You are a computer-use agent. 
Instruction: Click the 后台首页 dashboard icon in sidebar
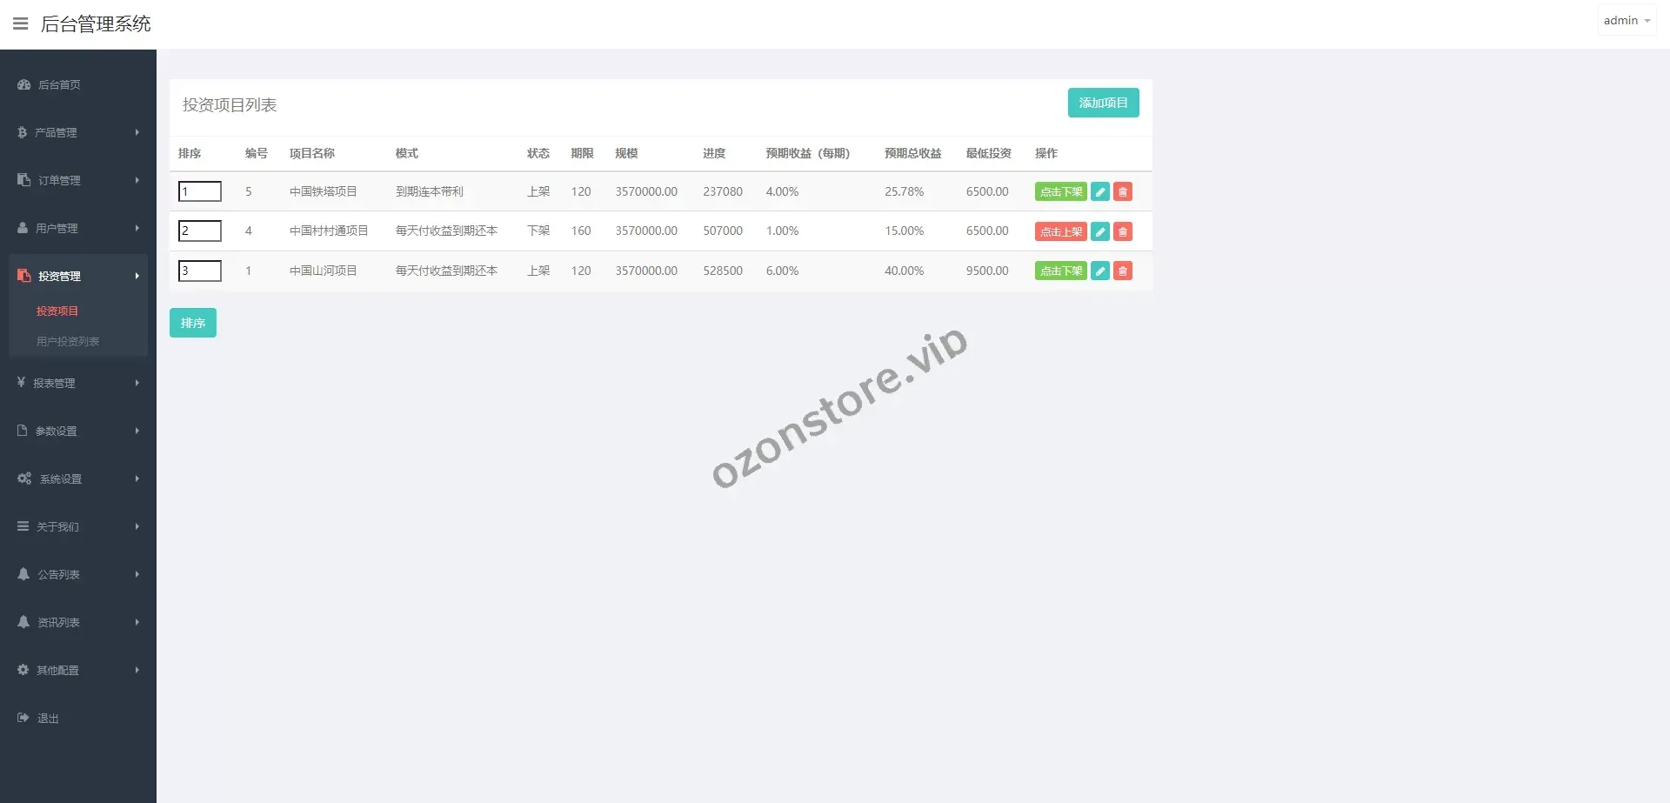24,84
